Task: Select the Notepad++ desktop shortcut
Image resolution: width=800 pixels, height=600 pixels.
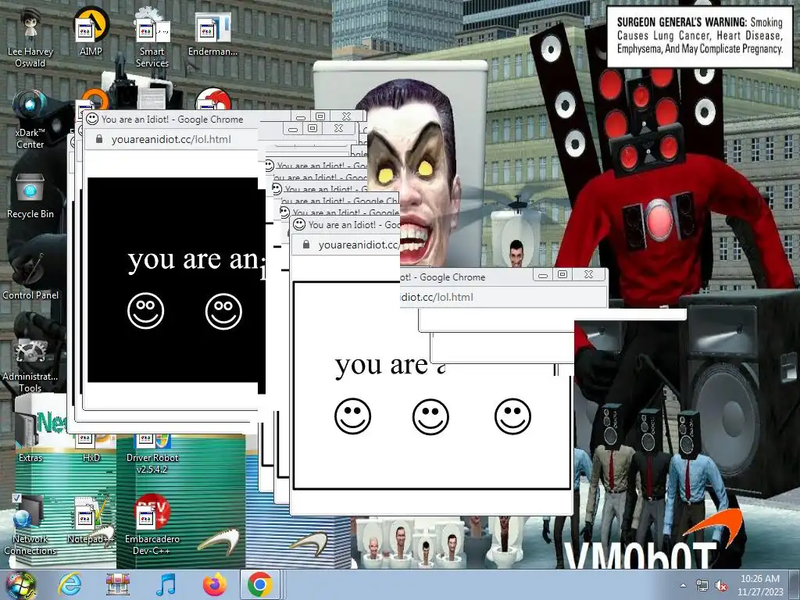Action: [x=91, y=520]
